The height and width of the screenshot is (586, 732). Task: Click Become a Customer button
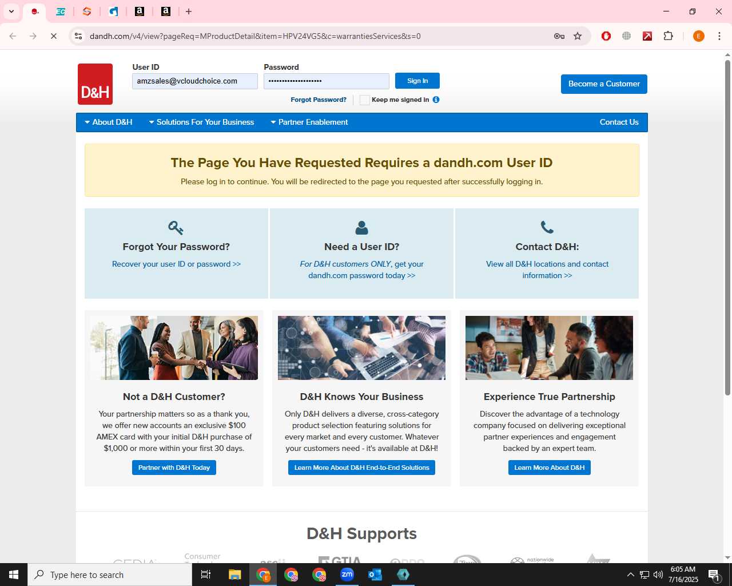[604, 84]
